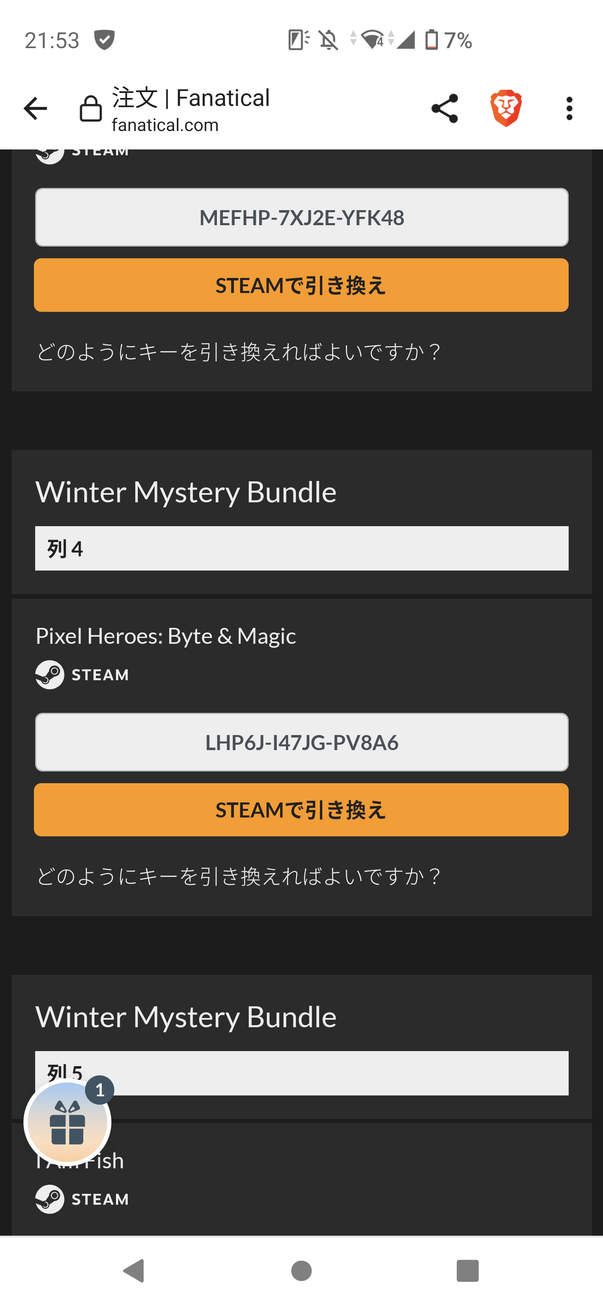Screen dimensions: 603x1306
Task: Open the gift rewards floating icon
Action: coord(67,1122)
